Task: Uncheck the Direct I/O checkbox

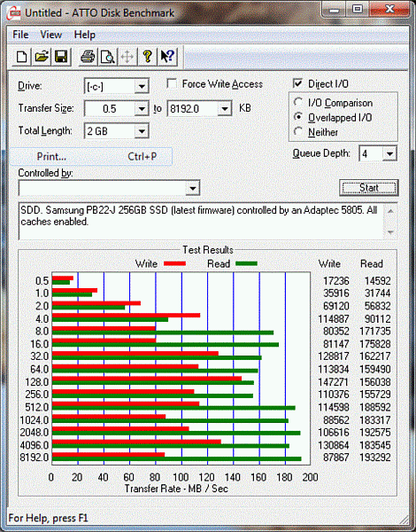Action: (x=297, y=84)
